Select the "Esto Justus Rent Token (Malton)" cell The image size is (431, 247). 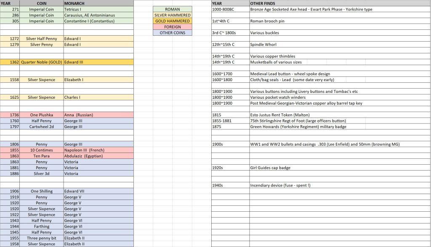tap(340, 115)
